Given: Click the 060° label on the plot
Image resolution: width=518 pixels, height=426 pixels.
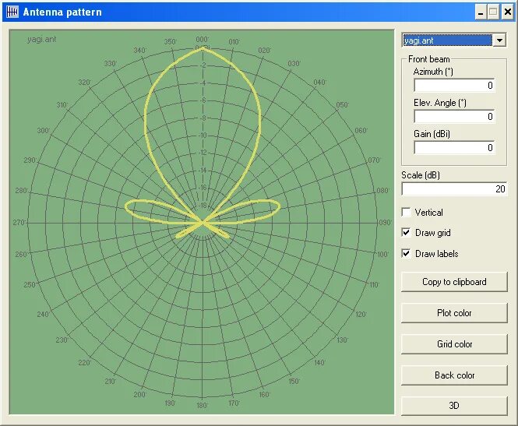Looking at the screenshot, I should coord(361,131).
